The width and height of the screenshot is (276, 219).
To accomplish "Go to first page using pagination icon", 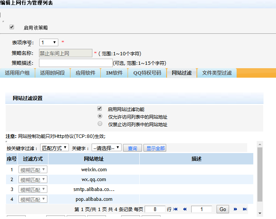I will (x=175, y=209).
